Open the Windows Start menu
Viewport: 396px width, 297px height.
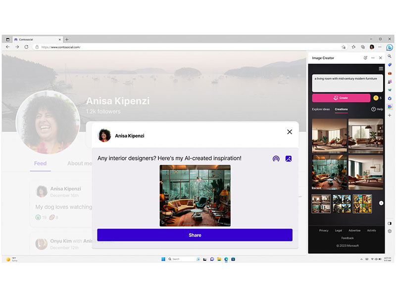163,259
